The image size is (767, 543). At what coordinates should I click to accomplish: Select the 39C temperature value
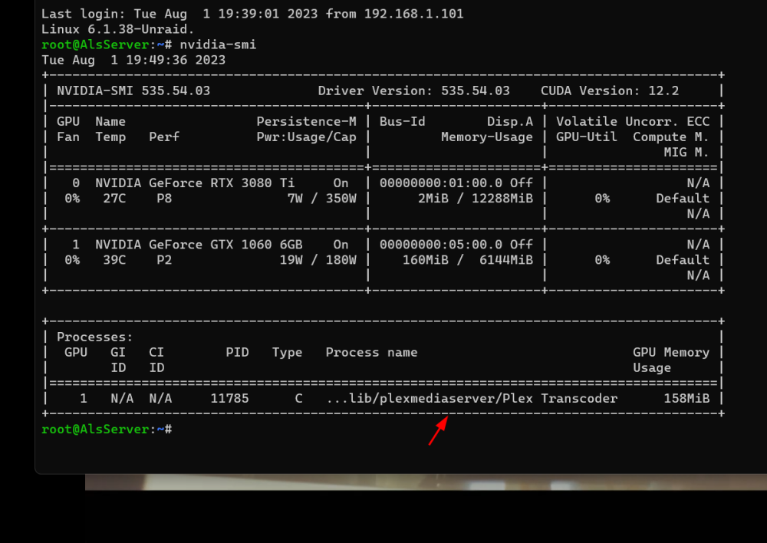point(114,260)
